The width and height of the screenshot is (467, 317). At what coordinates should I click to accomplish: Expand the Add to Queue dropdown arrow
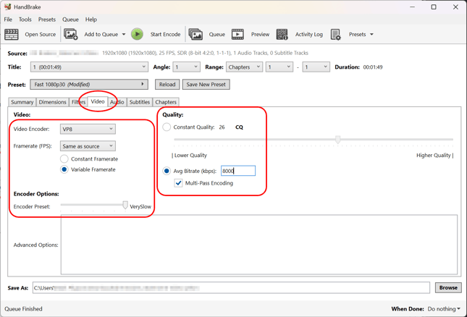(124, 34)
